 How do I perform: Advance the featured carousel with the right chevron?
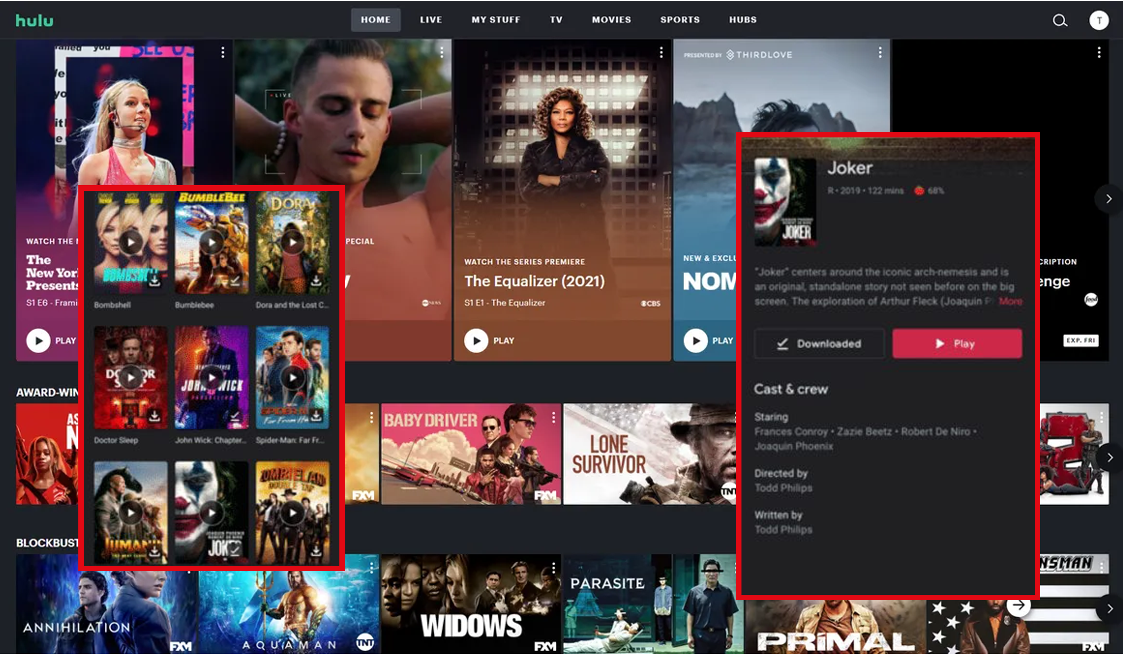click(x=1109, y=199)
